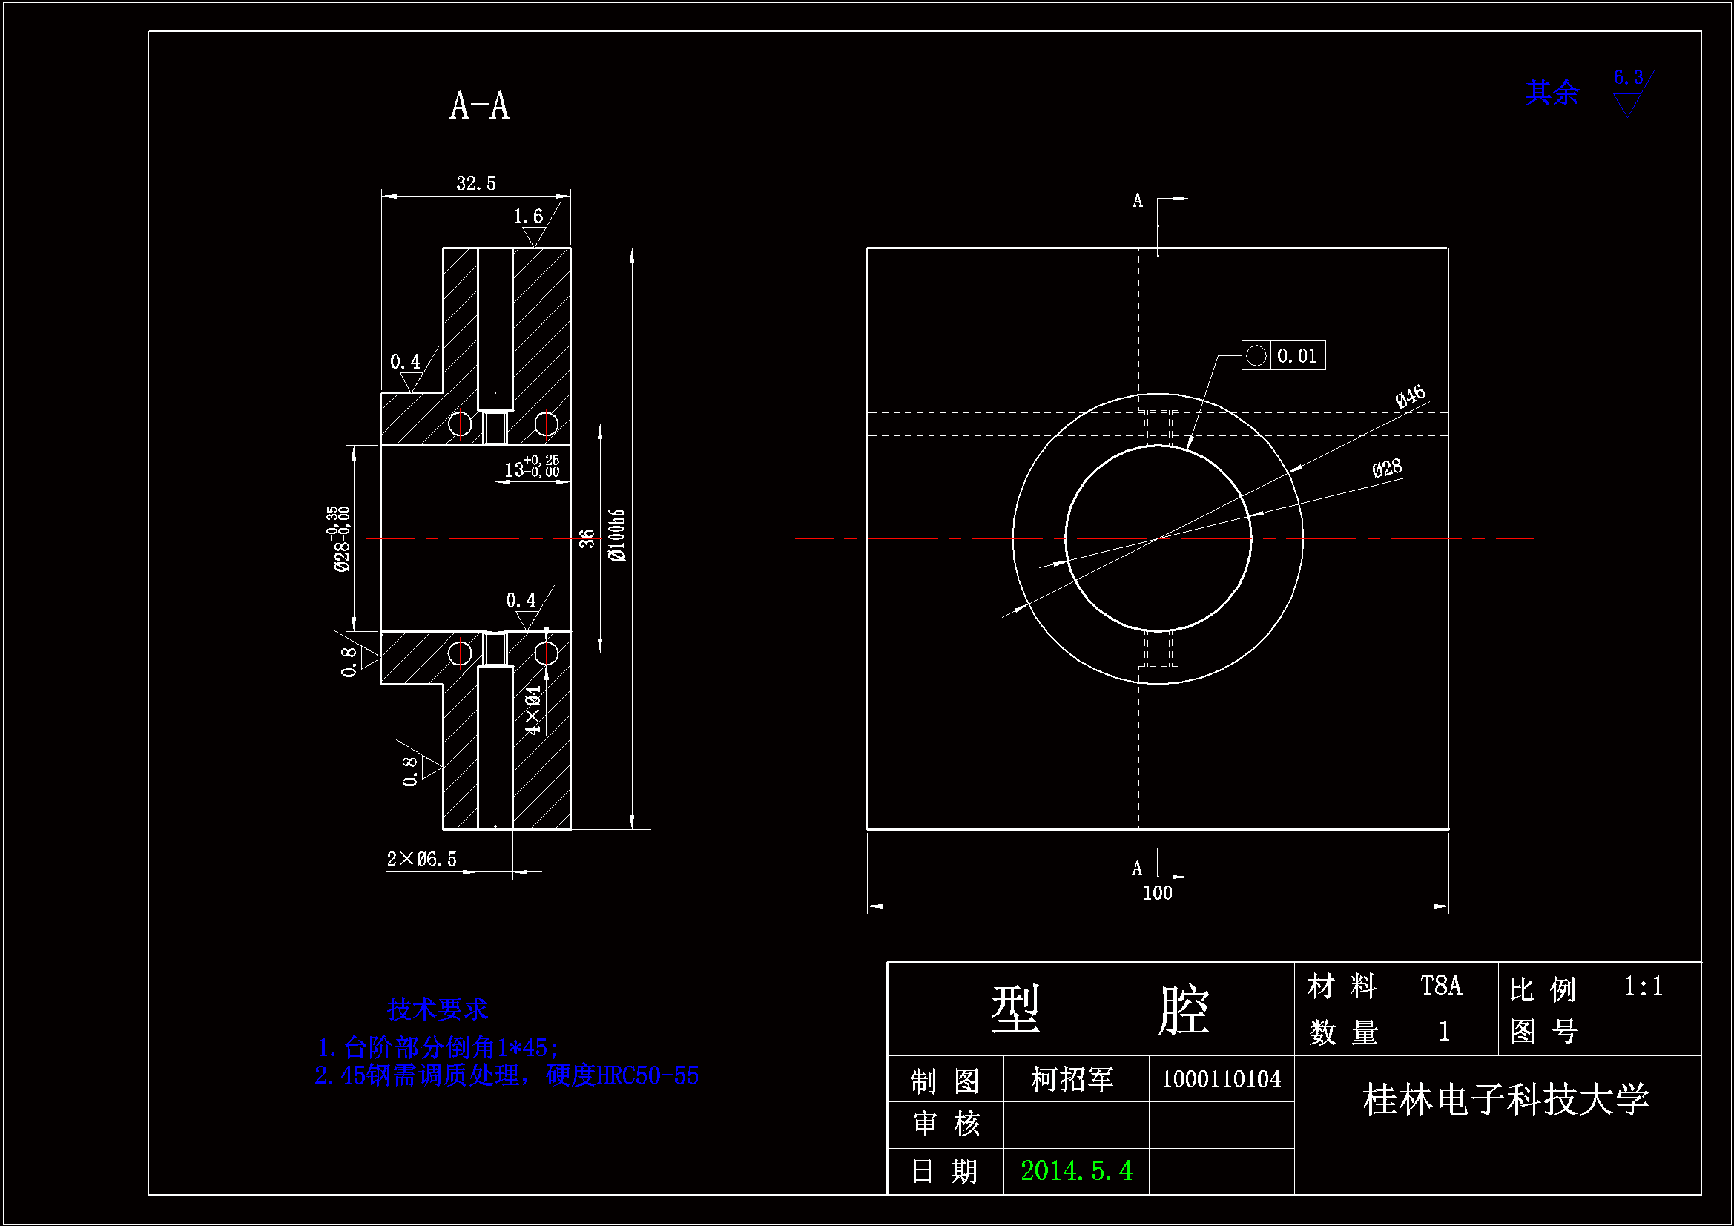Select the Ø46 diameter dimension label
Screen dimensions: 1734x1226
(x=1409, y=397)
